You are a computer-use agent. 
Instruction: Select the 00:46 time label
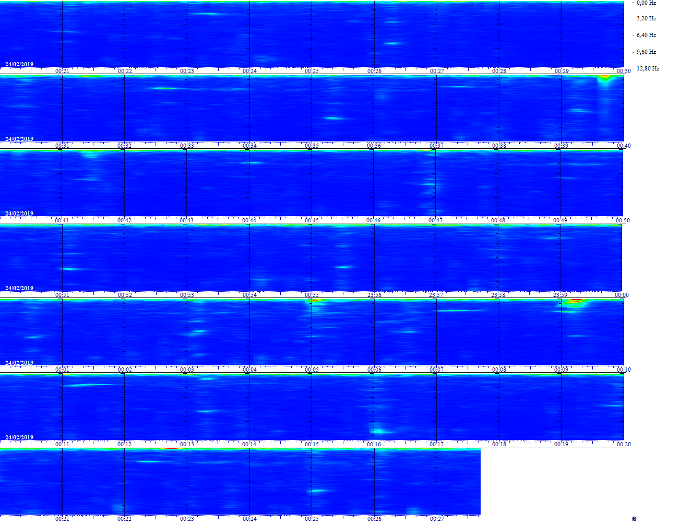click(373, 220)
